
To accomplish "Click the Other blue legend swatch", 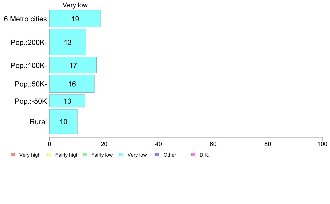I will [x=157, y=155].
